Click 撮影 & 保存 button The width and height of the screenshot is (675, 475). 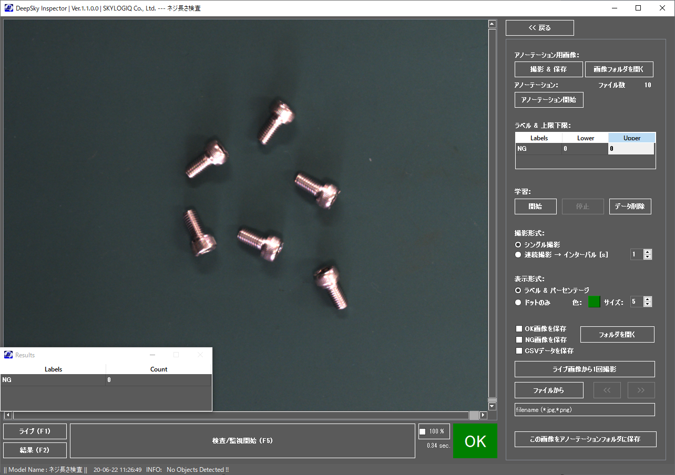pos(549,69)
